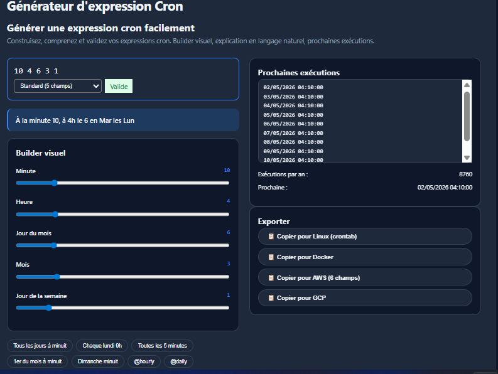Click the Jour du mois slider thumb

pyautogui.click(x=54, y=245)
